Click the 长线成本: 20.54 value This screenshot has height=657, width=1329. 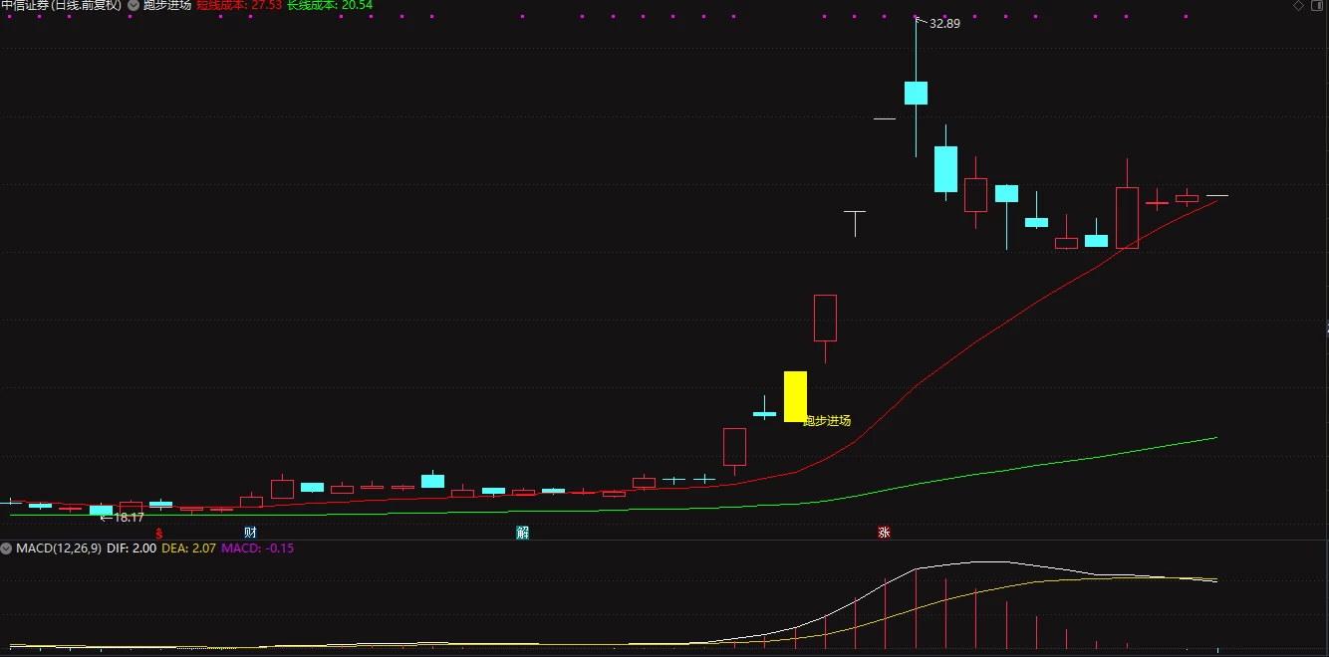(x=330, y=5)
